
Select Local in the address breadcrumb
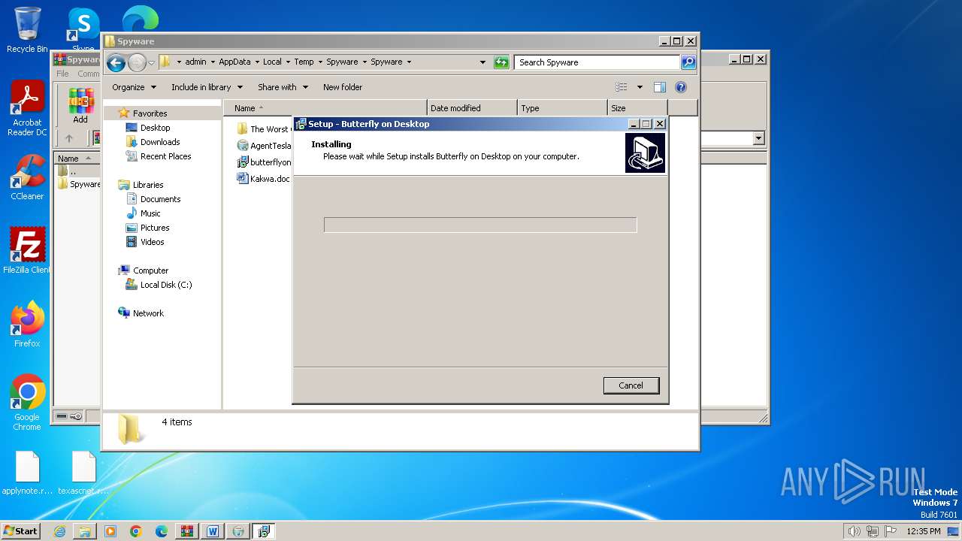click(272, 62)
